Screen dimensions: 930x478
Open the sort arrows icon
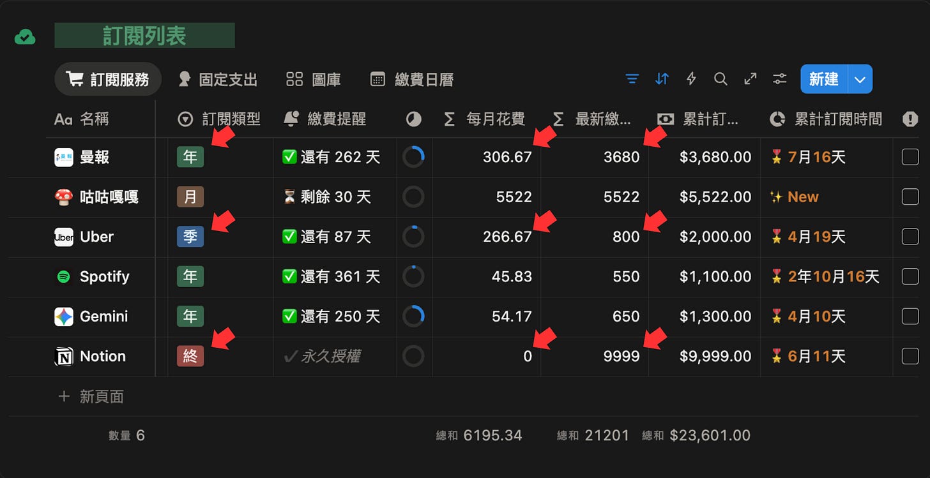point(662,79)
